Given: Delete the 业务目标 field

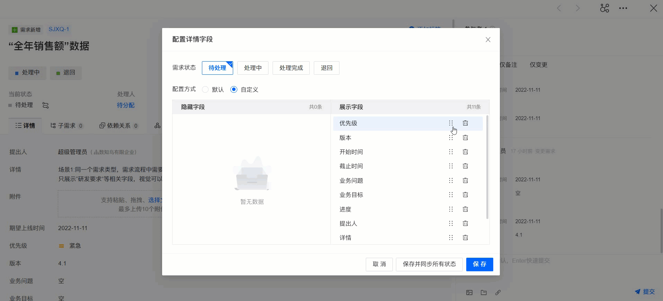Looking at the screenshot, I should [465, 195].
